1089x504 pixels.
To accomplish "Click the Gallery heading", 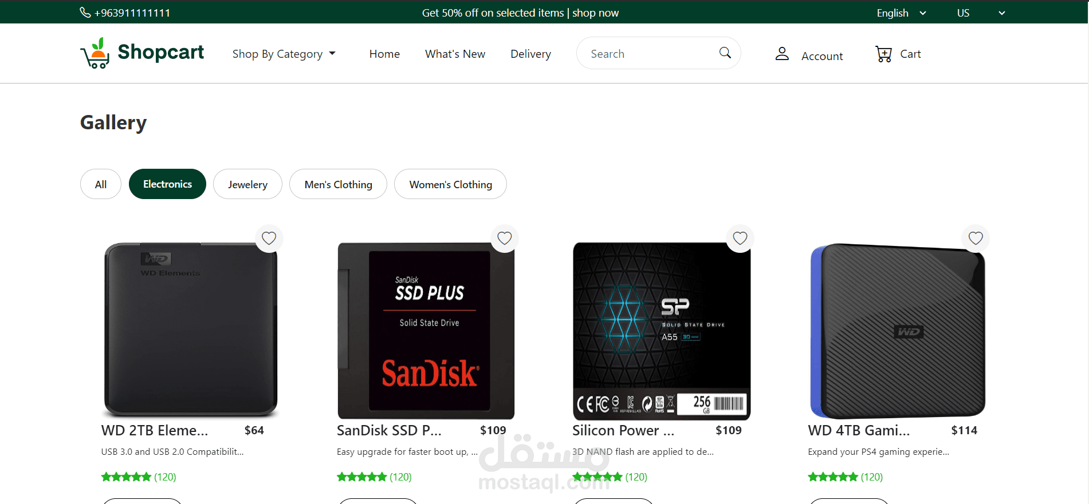I will (113, 122).
